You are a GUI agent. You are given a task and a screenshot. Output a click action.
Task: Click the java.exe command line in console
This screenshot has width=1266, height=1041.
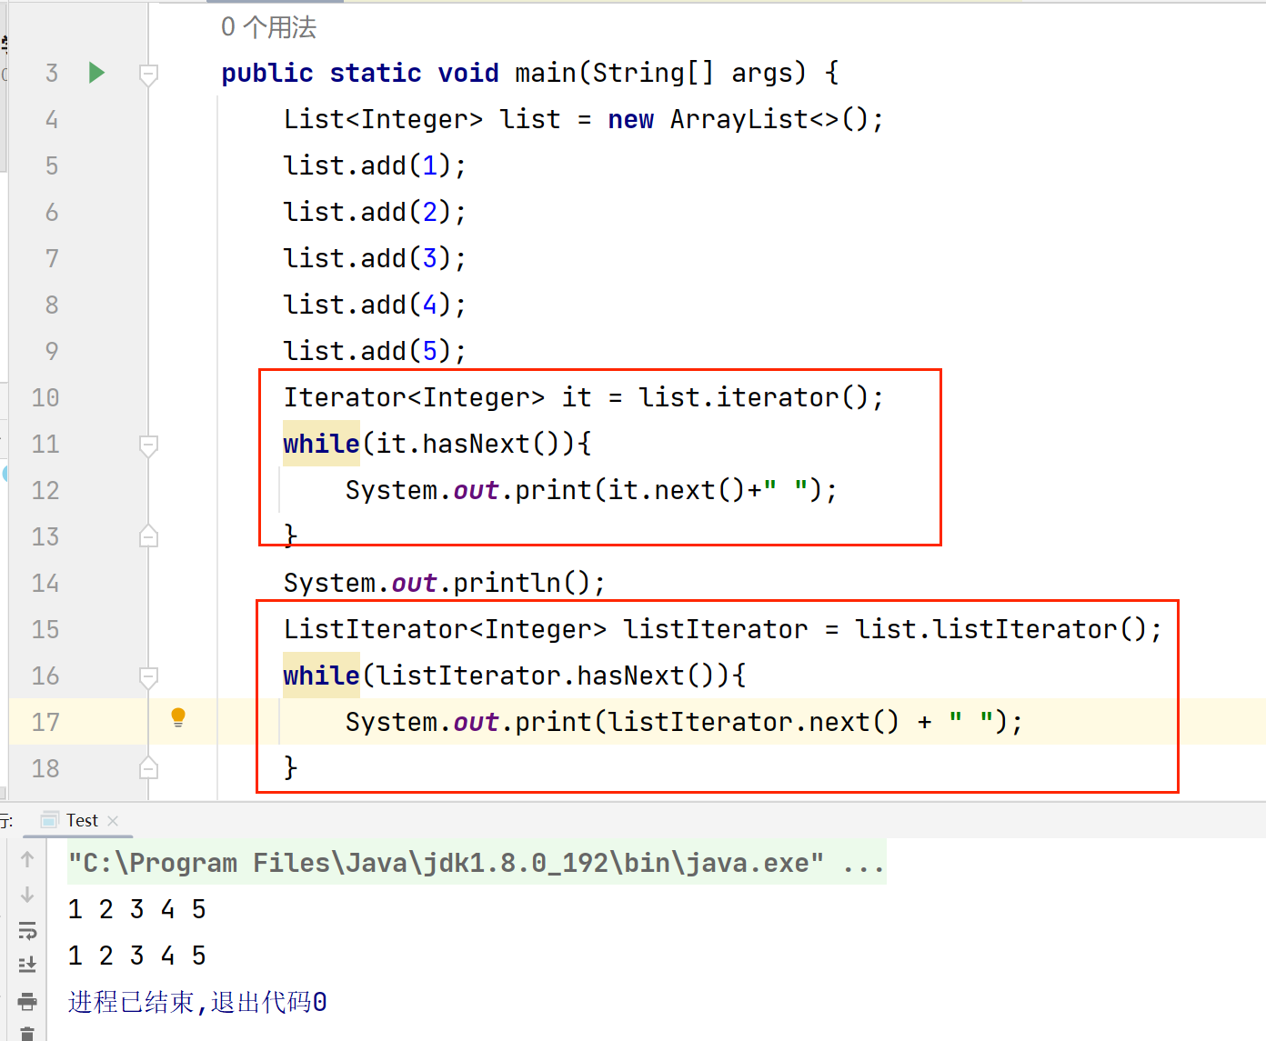pyautogui.click(x=477, y=863)
